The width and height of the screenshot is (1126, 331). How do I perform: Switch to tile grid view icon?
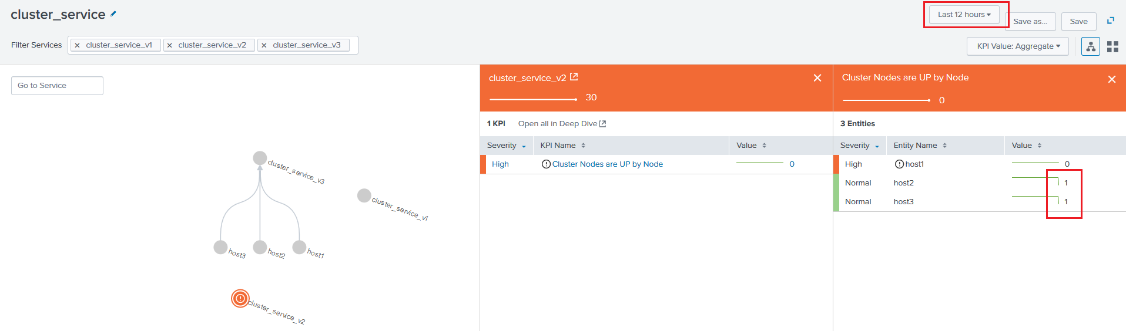pos(1112,46)
